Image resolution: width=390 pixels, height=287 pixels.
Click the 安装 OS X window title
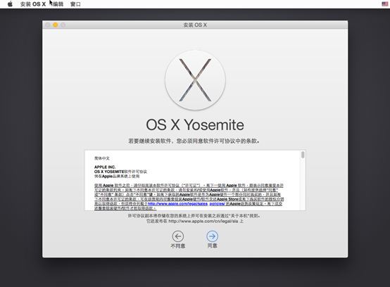(x=195, y=25)
